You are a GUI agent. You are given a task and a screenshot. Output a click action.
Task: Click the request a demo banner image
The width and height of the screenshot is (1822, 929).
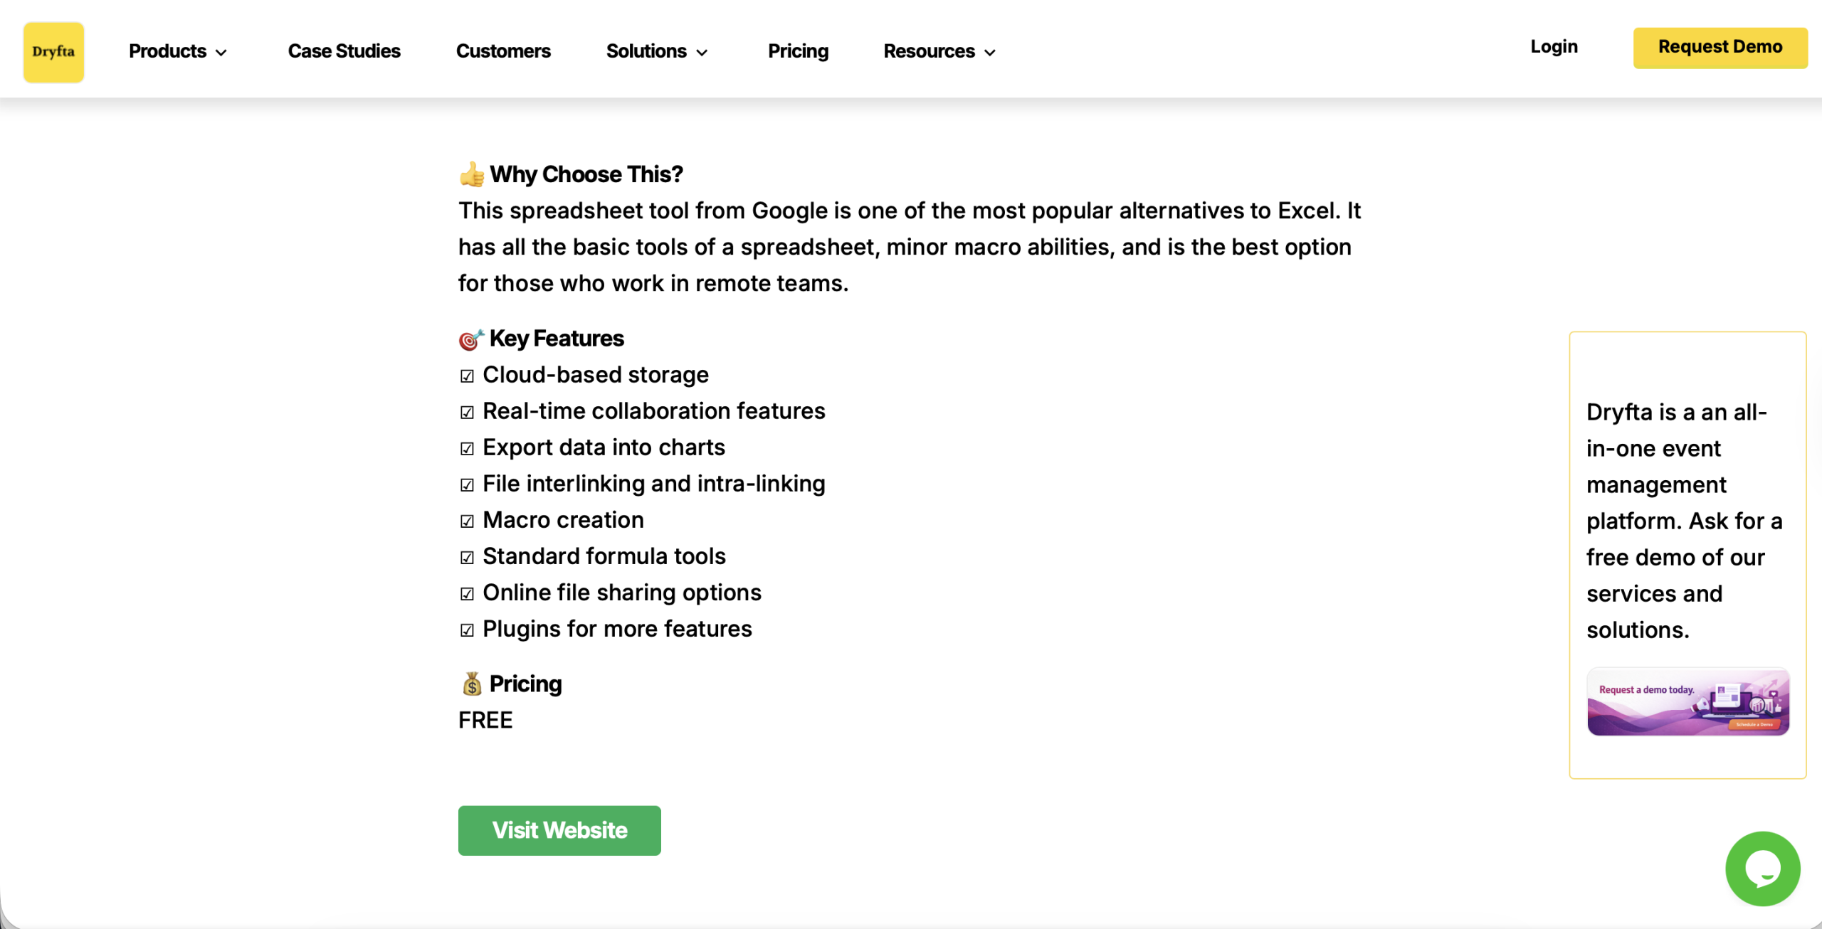point(1687,702)
